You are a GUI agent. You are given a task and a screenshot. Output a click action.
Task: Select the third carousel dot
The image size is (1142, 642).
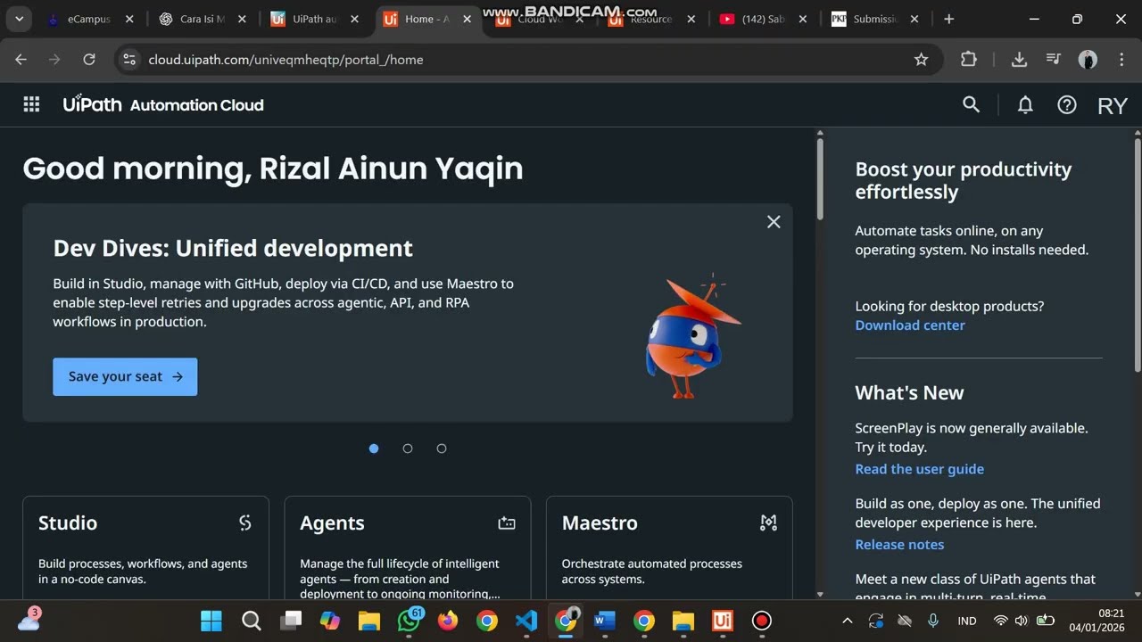[442, 449]
